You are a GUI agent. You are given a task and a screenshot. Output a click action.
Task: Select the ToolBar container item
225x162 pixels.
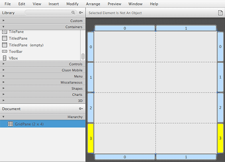point(12,52)
